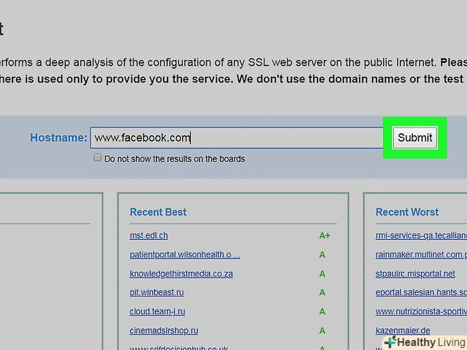Click the A grade beside cinemadslrshop.ru

[322, 331]
